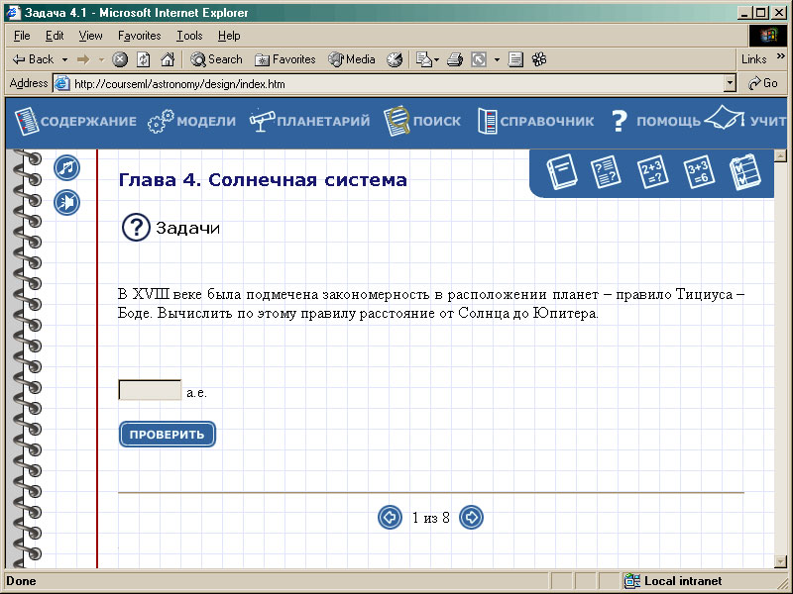Go to previous problem with left arrow
Screen dimensions: 793x594
tap(390, 518)
